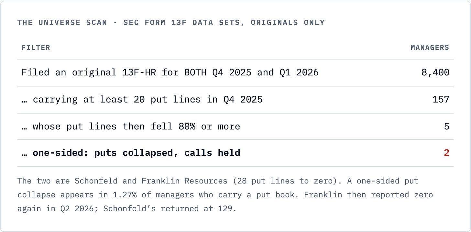Select the 'at least 20 put lines' row
471x232 pixels.
[x=235, y=100]
